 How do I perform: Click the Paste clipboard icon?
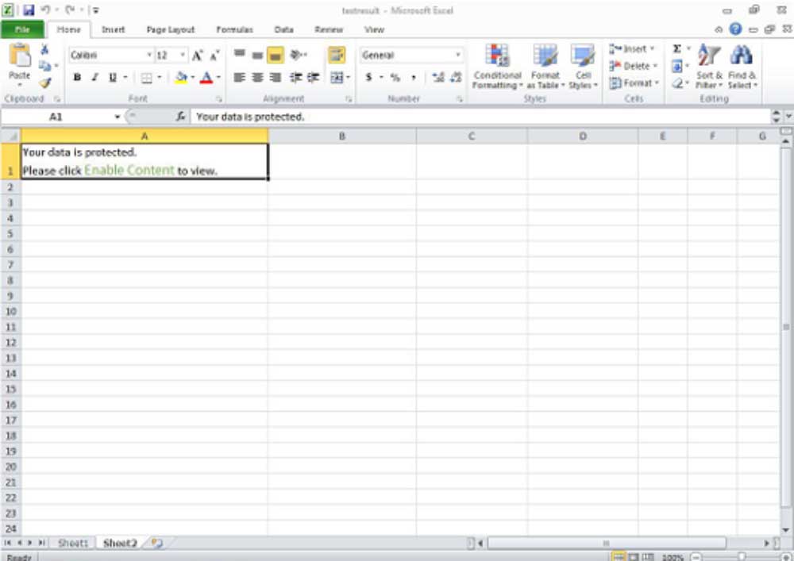tap(20, 56)
